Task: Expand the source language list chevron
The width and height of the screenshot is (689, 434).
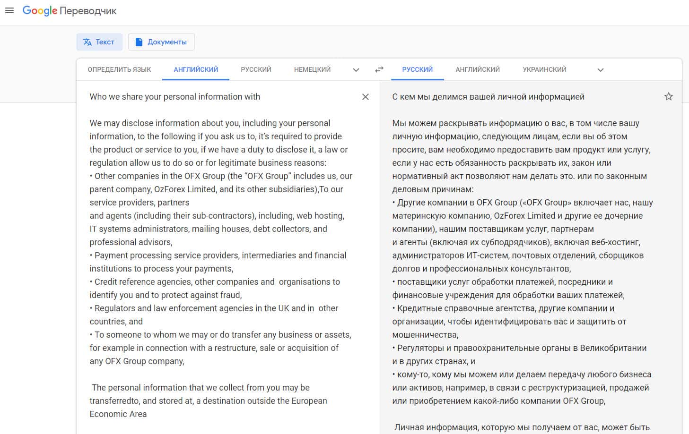Action: click(356, 70)
